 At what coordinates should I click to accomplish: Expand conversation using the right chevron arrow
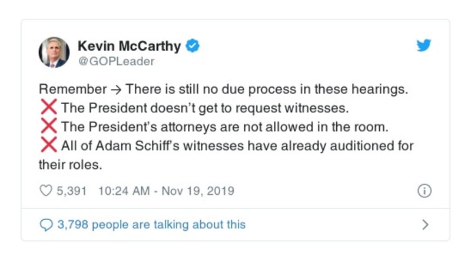pyautogui.click(x=425, y=224)
